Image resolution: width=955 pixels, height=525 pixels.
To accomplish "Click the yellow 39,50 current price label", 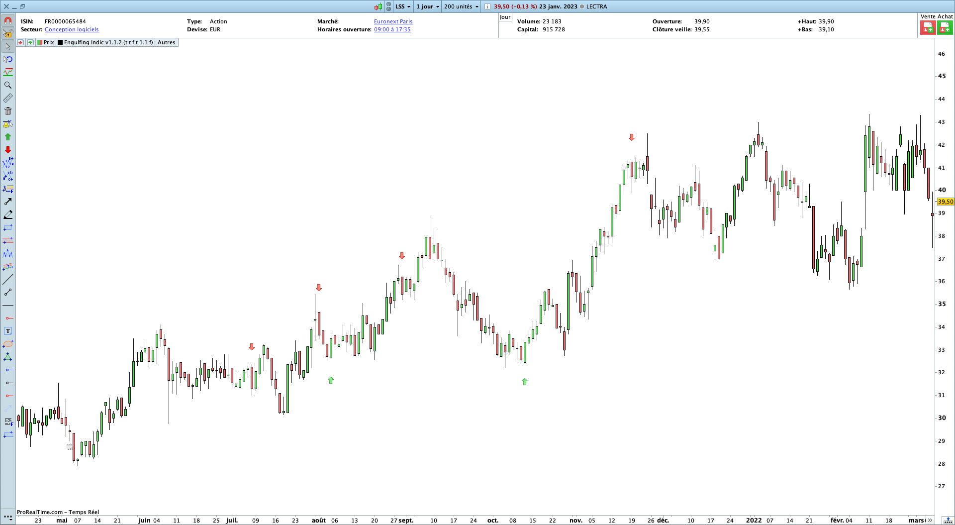I will click(x=946, y=202).
